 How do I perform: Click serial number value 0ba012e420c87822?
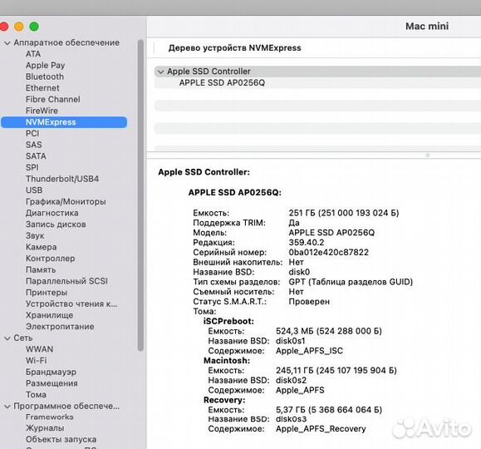pyautogui.click(x=328, y=253)
